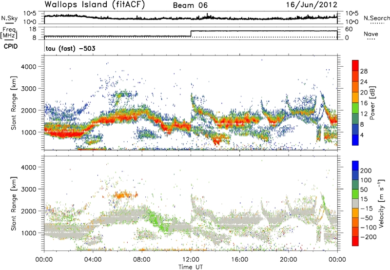This screenshot has width=390, height=270.
Task: Pick the light green 15–50 Velocity segment
Action: pos(355,194)
